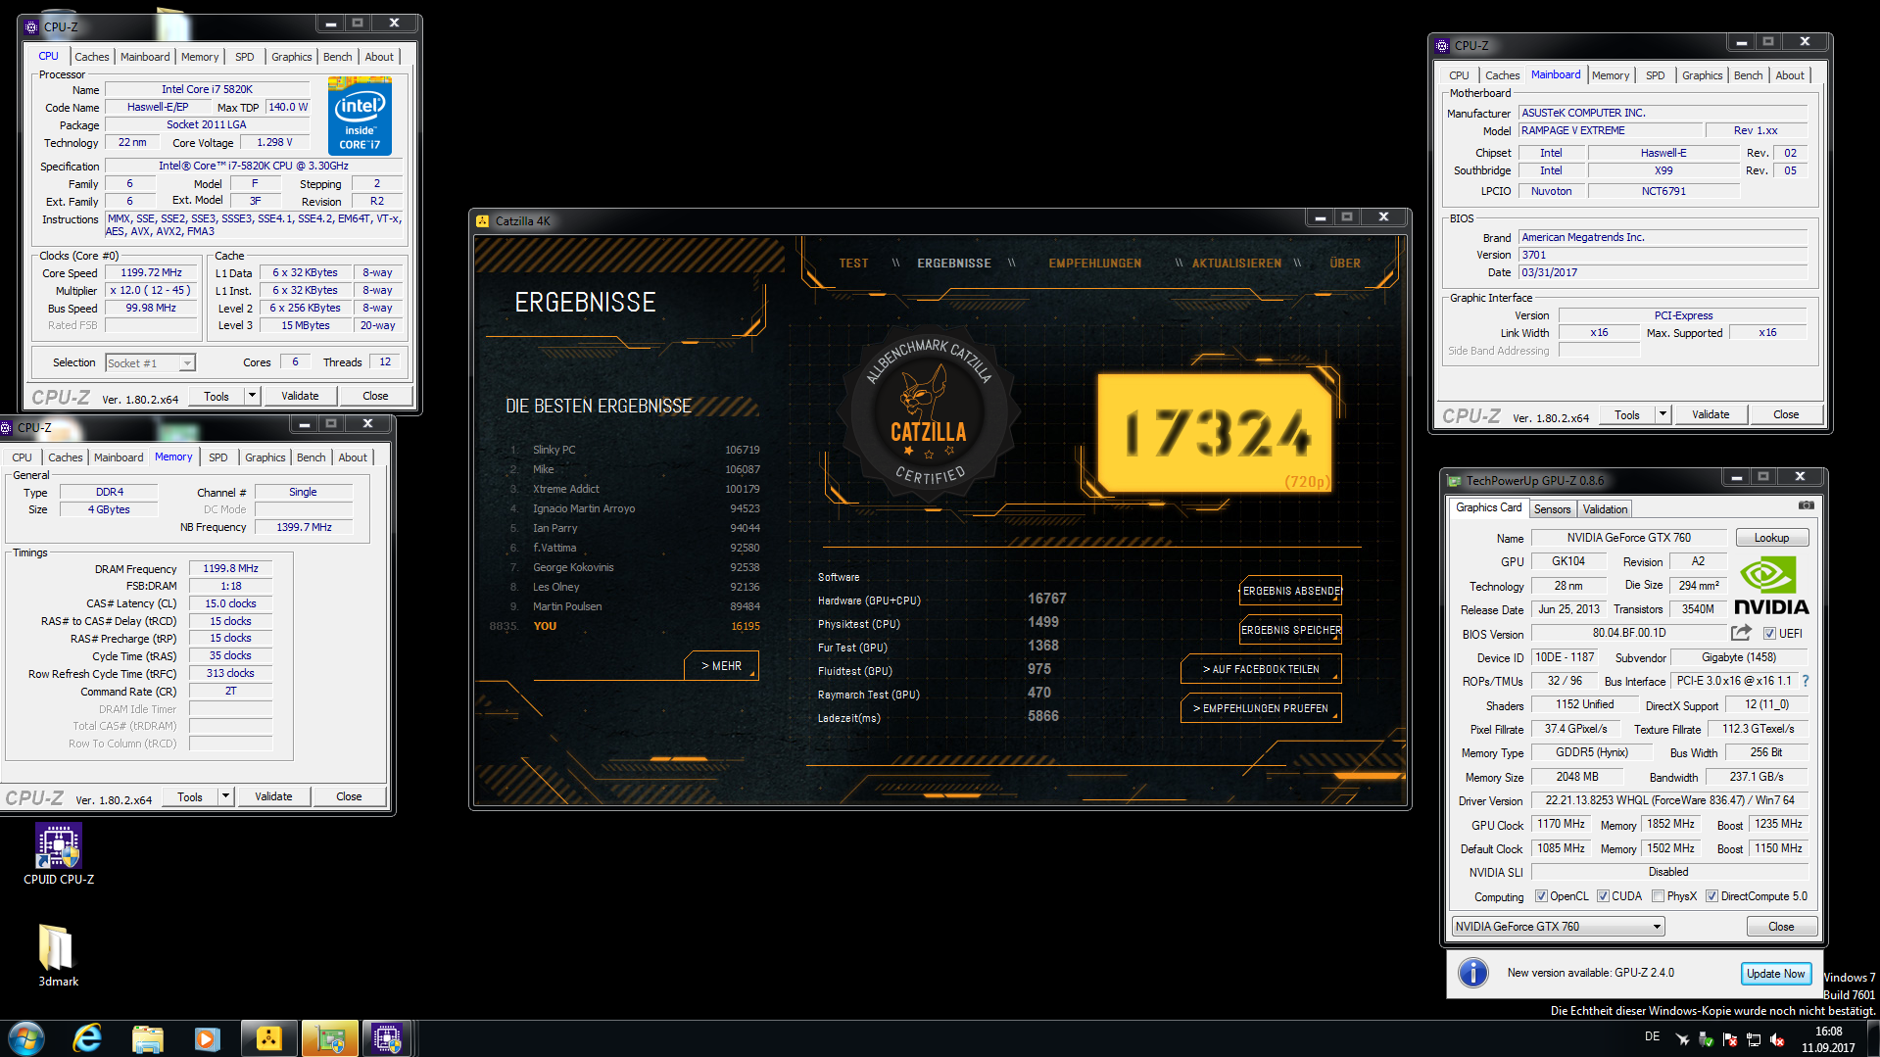The width and height of the screenshot is (1880, 1057).
Task: Click the blue info icon in update notice
Action: (1472, 973)
